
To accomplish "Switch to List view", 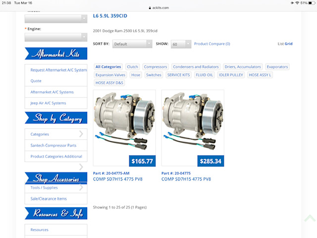I will [280, 44].
